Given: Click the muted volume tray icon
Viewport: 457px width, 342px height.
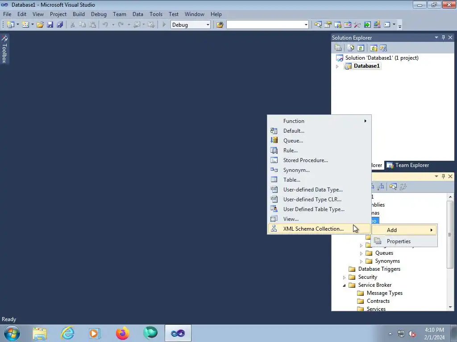Looking at the screenshot, I should [412, 334].
